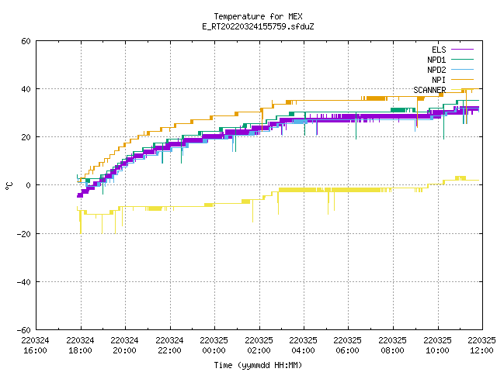Screen dimensions: 497x372
Task: Click the NPI legend label
Action: [x=439, y=80]
